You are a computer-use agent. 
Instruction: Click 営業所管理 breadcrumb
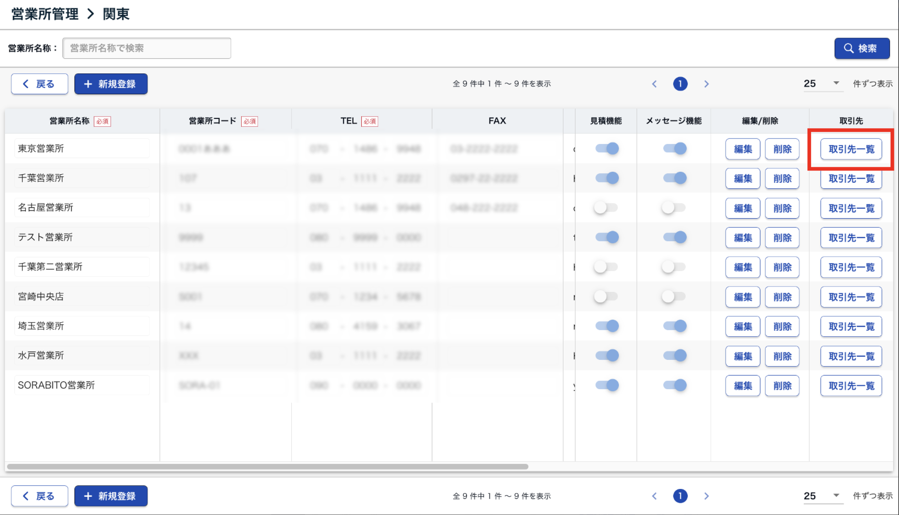tap(45, 14)
